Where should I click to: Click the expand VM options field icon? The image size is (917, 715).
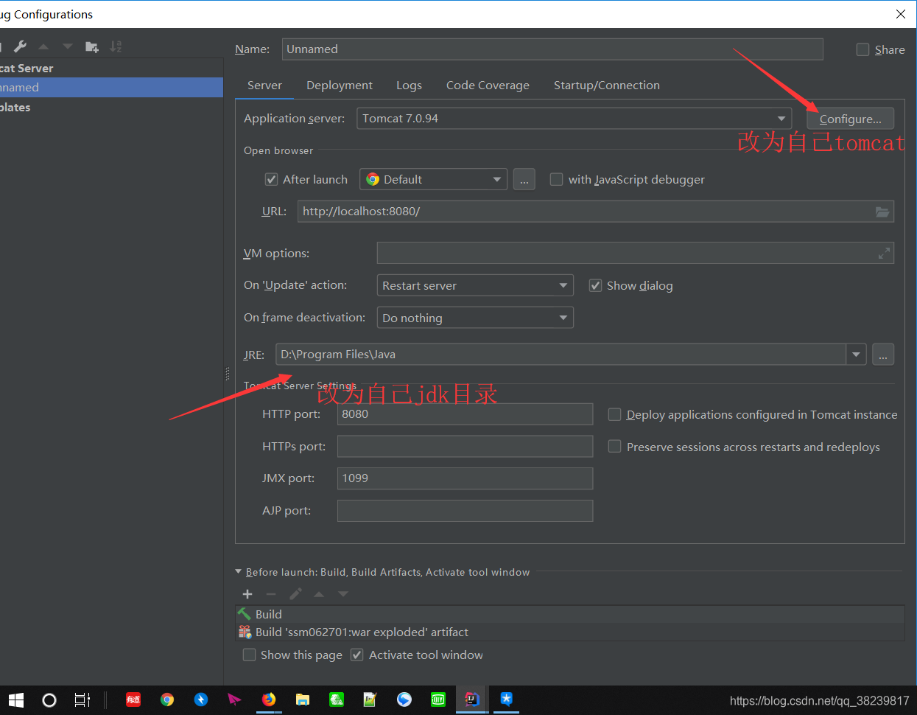[x=885, y=254]
